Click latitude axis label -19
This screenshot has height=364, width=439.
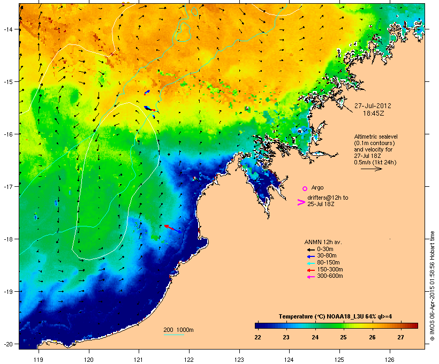8,292
